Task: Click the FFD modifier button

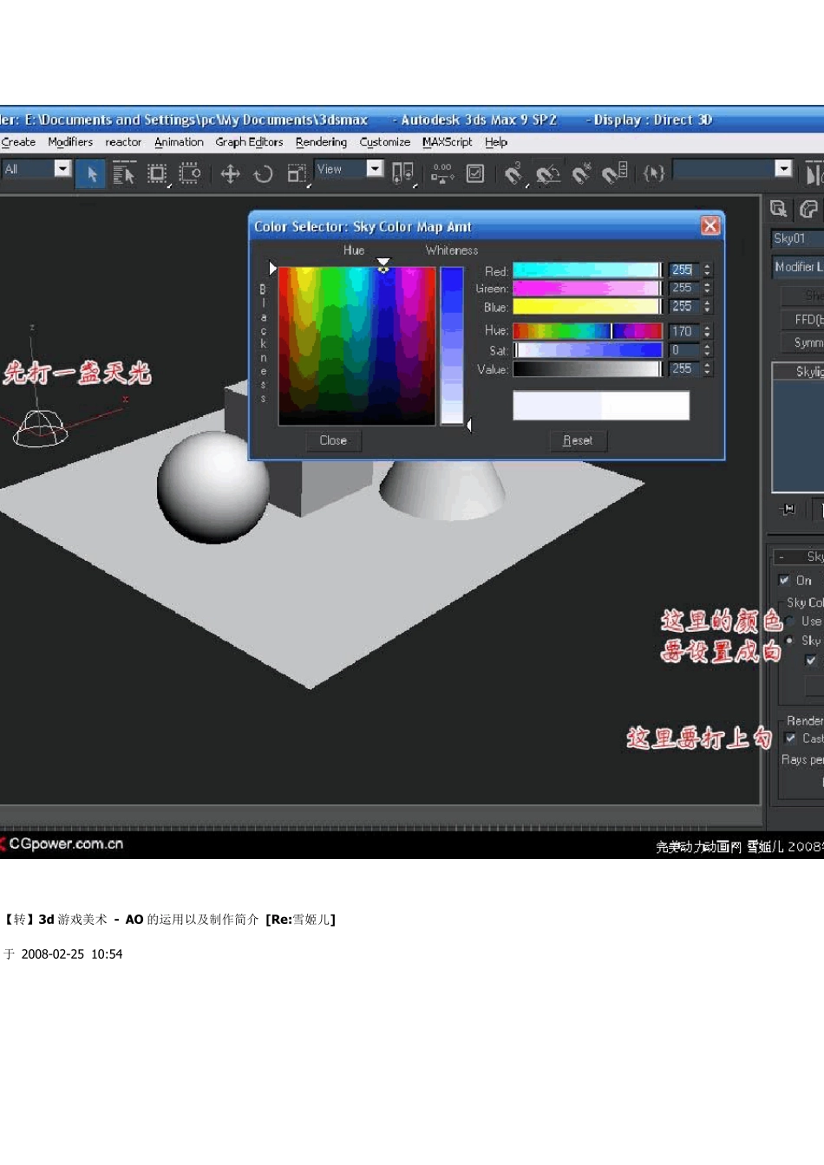Action: pyautogui.click(x=802, y=320)
